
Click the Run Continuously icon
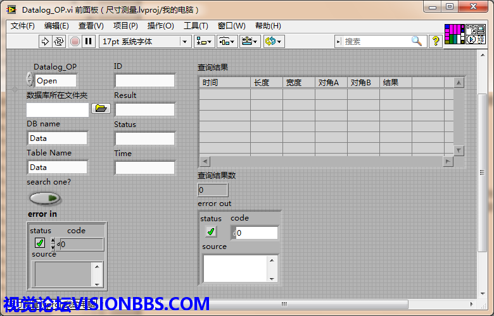tap(58, 41)
